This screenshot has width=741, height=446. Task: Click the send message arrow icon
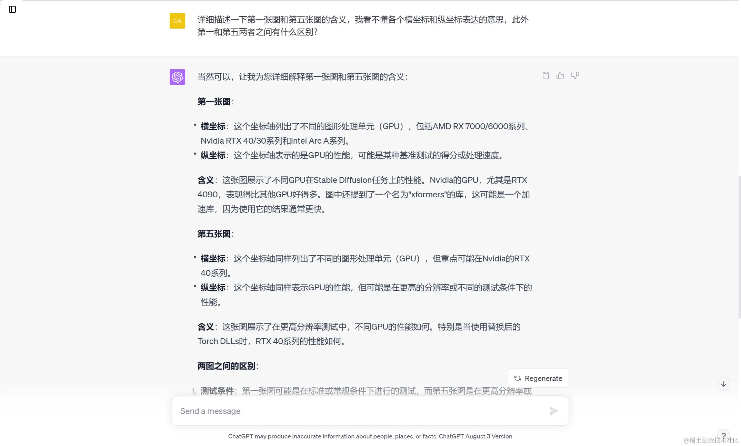click(554, 411)
